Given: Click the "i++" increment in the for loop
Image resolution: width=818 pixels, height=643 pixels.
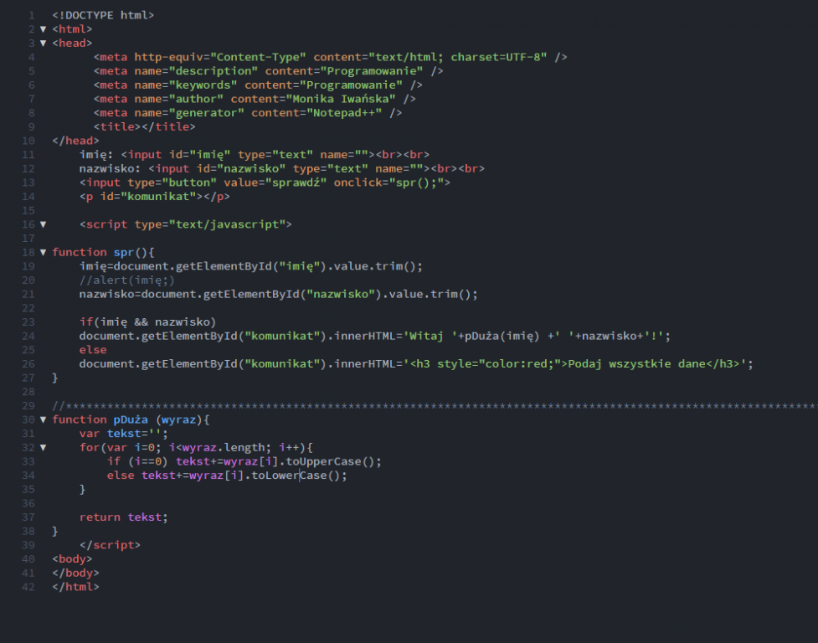Looking at the screenshot, I should (290, 447).
